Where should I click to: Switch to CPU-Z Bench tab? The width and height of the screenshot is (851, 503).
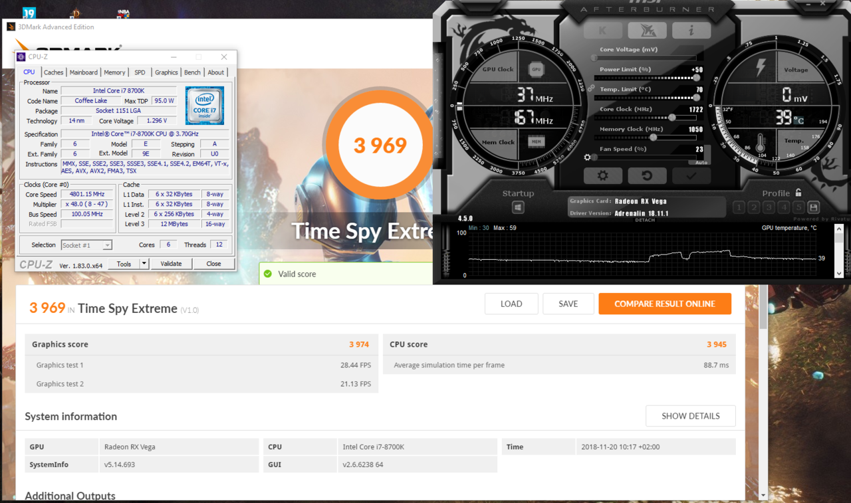pos(192,72)
